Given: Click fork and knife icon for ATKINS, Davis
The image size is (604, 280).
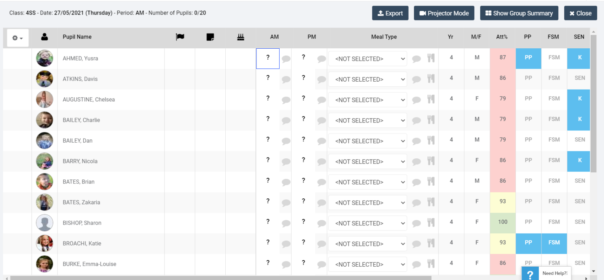Looking at the screenshot, I should click(431, 79).
